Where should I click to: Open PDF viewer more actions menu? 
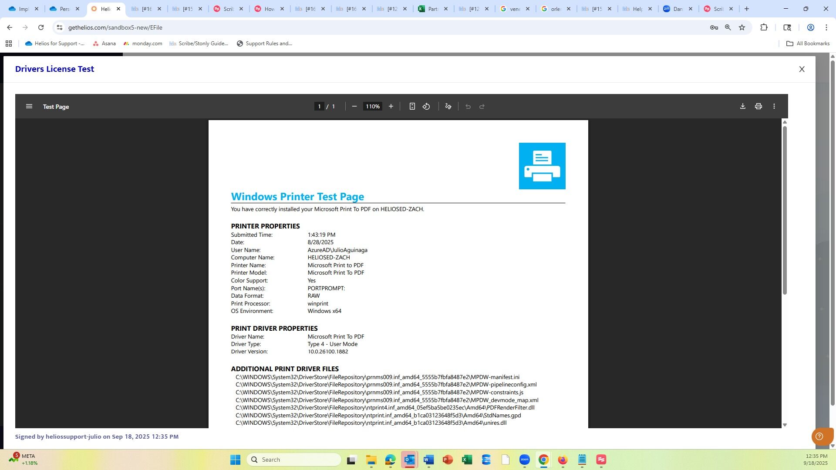(x=774, y=107)
